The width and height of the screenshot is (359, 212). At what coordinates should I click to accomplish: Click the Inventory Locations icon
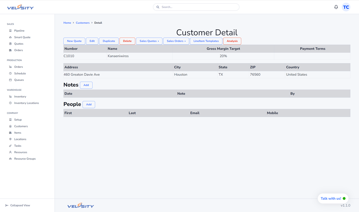click(10, 103)
